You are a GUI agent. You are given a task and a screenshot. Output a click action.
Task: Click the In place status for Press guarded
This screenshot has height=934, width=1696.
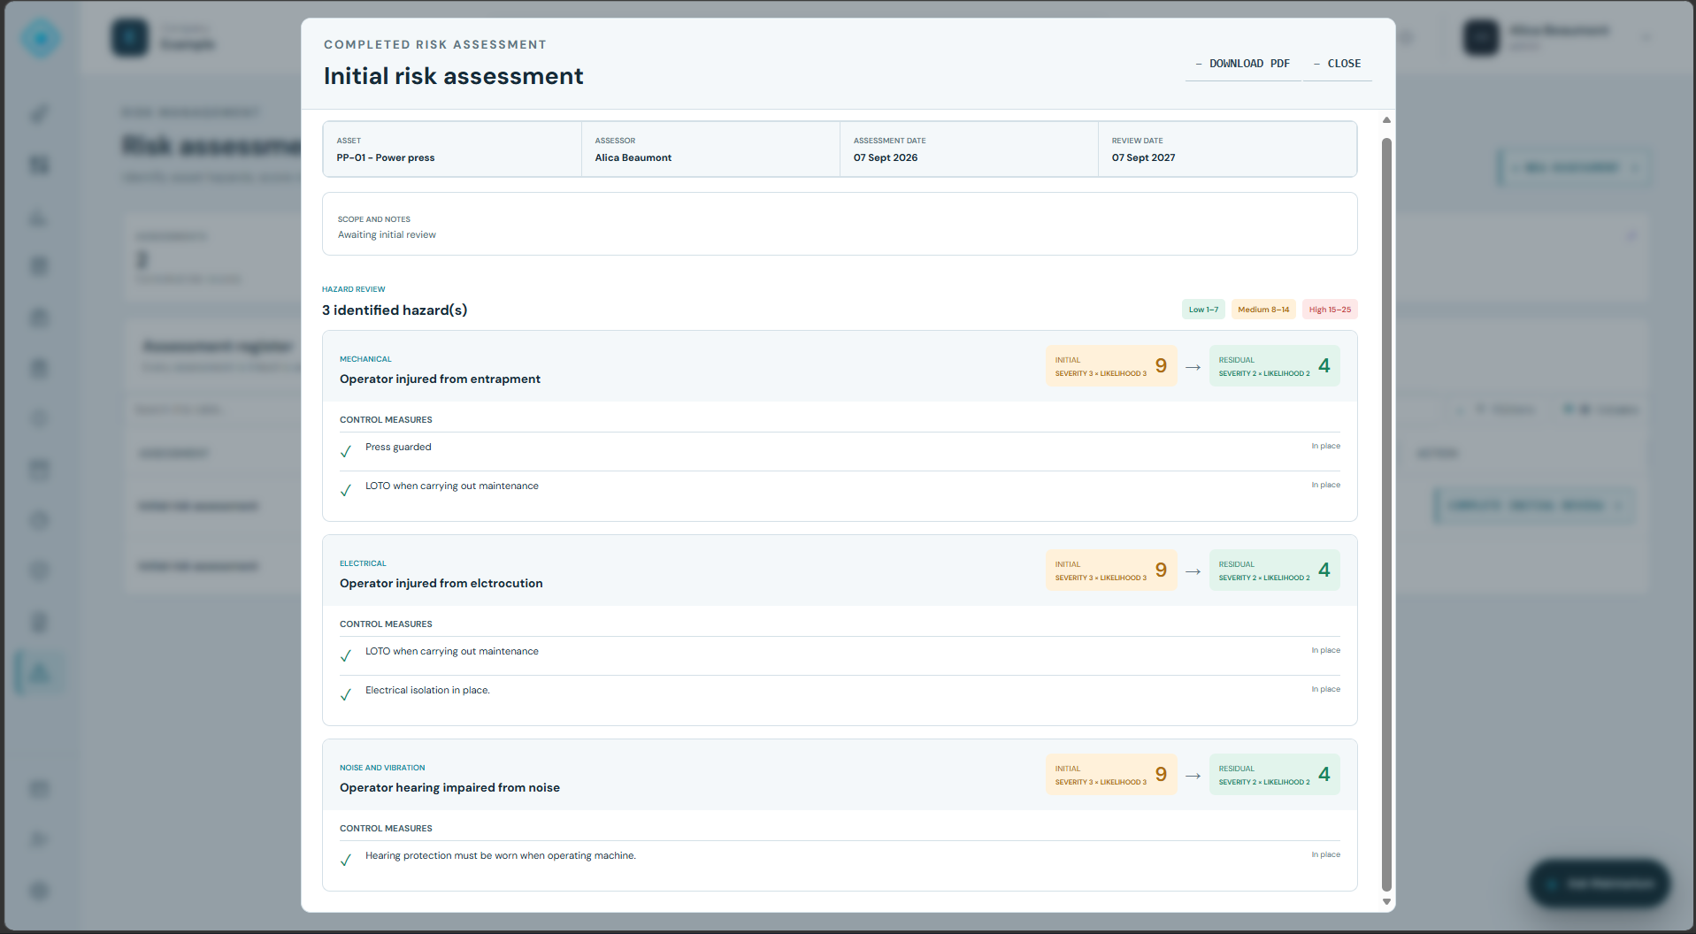coord(1325,446)
